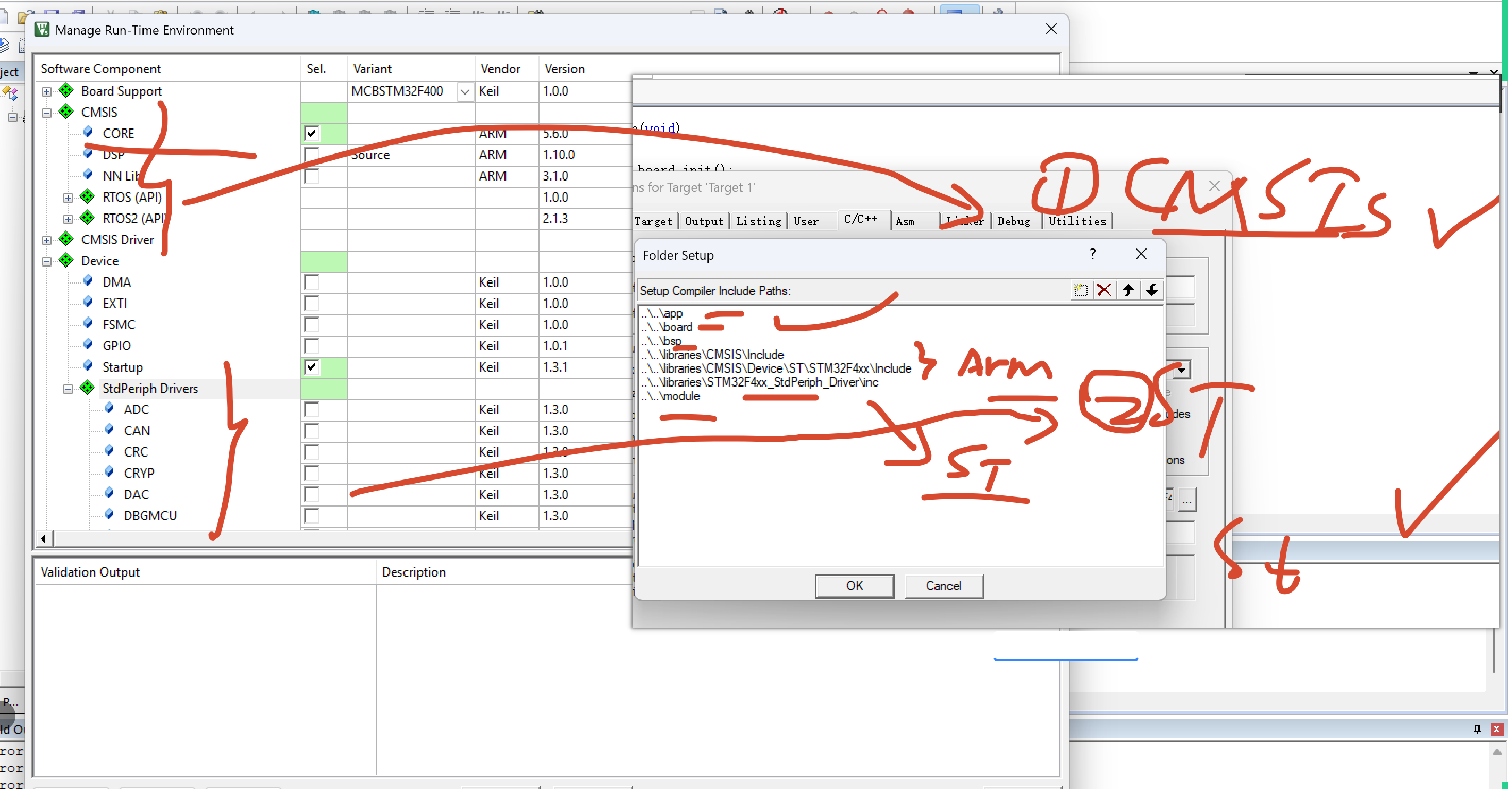1508x789 pixels.
Task: Check the EXTI component checkbox
Action: tap(312, 303)
